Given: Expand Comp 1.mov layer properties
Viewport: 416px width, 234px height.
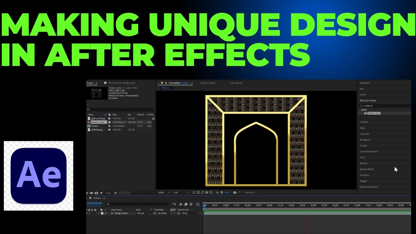Looking at the screenshot, I should pos(99,213).
